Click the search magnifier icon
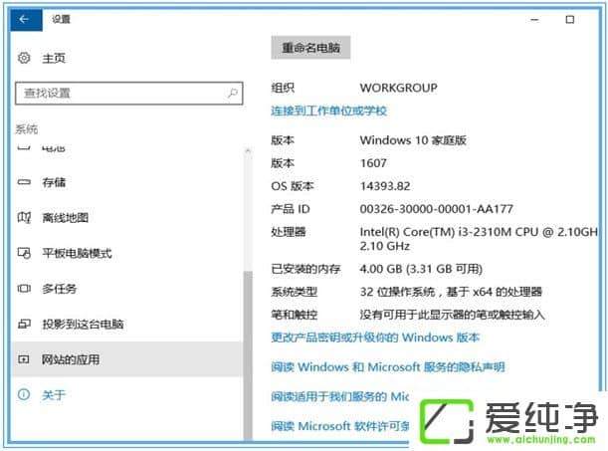The height and width of the screenshot is (451, 608). [x=232, y=93]
